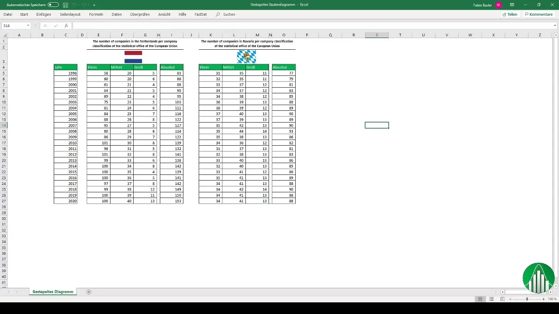Open Fabio Basler account avatar
This screenshot has height=314, width=559.
[498, 5]
